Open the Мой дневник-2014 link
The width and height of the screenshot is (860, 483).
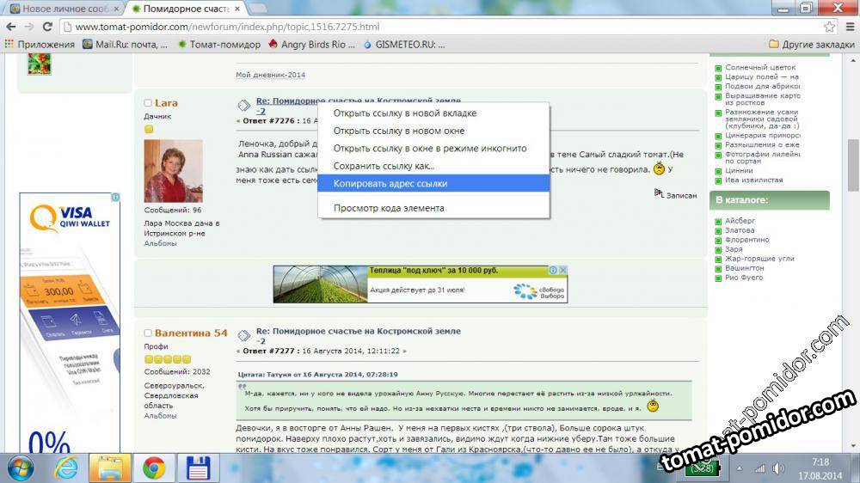[270, 75]
